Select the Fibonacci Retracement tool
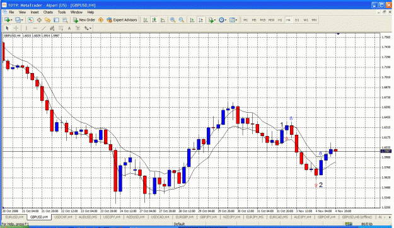 pyautogui.click(x=61, y=28)
